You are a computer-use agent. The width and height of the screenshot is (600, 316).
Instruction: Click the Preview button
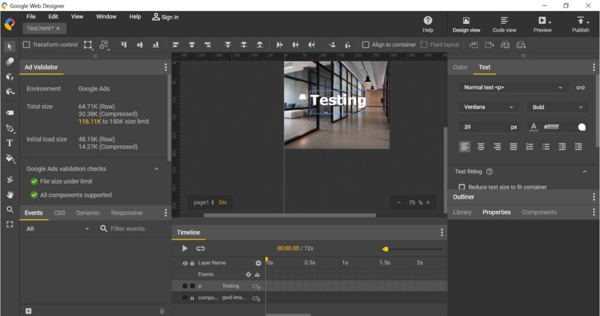tap(543, 25)
